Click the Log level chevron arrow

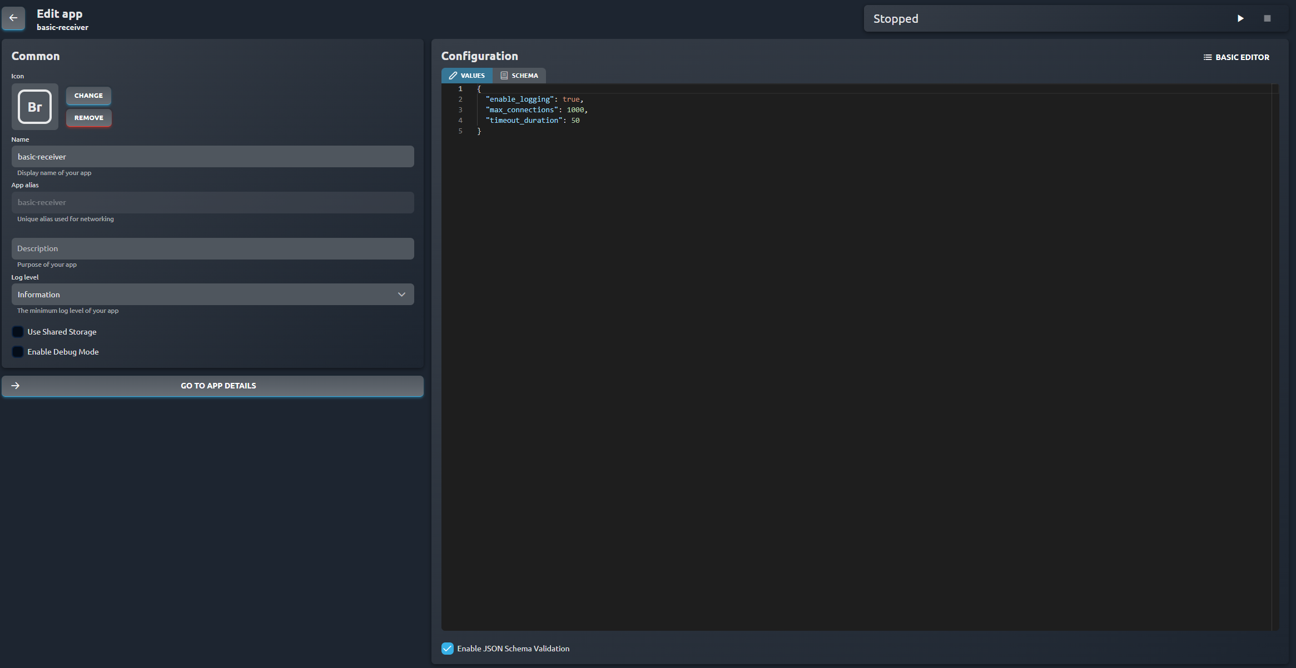401,295
